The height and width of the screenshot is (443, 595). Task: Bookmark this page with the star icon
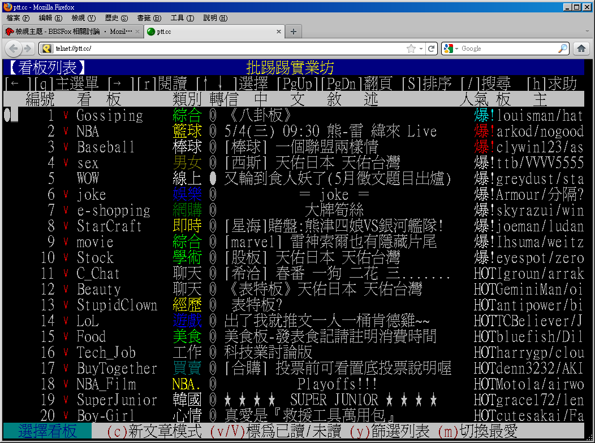click(411, 49)
